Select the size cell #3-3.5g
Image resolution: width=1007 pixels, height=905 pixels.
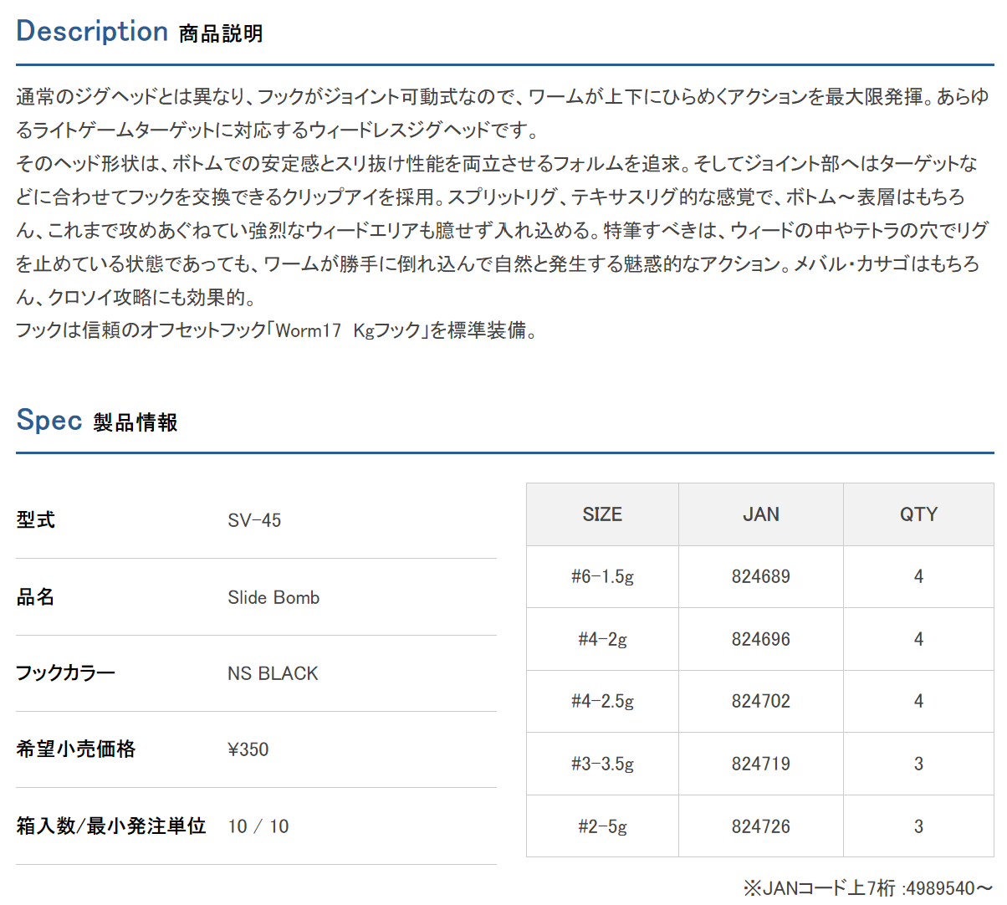[602, 764]
